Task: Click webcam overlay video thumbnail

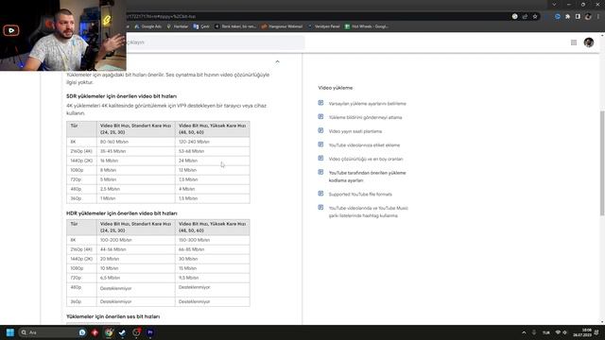Action: pos(63,36)
